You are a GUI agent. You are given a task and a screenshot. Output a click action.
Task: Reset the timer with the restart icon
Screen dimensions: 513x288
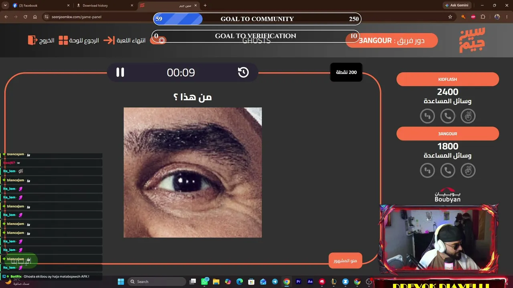(x=243, y=72)
